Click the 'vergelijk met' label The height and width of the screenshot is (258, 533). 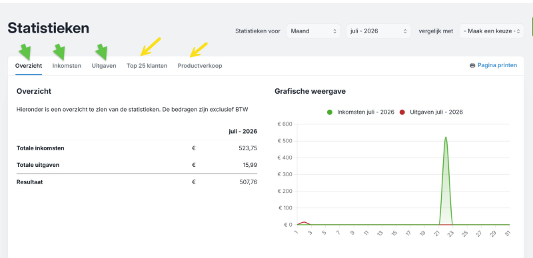coord(436,31)
